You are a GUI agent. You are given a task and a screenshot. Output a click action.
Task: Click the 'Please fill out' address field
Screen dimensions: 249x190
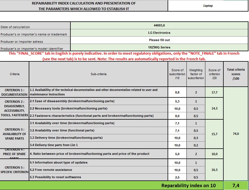point(159,40)
